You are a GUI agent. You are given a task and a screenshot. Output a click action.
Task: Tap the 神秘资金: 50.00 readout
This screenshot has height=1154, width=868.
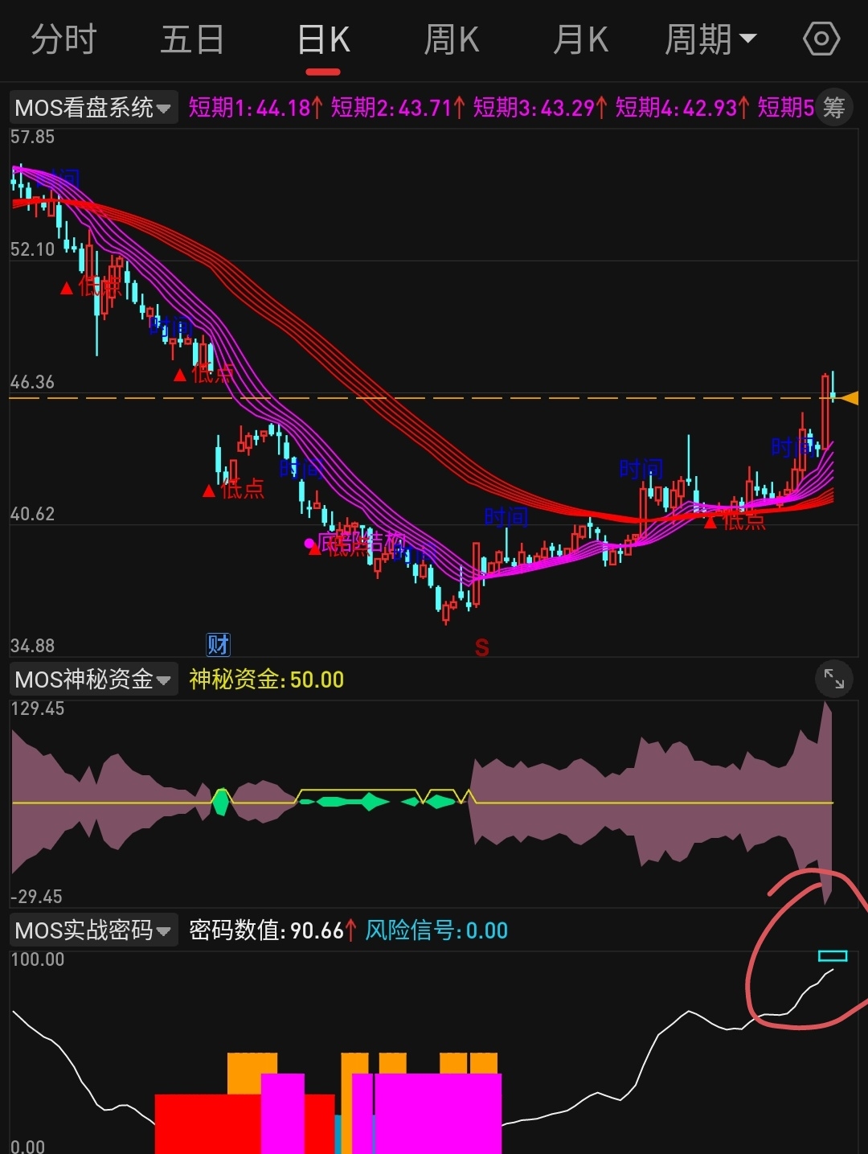coord(266,680)
